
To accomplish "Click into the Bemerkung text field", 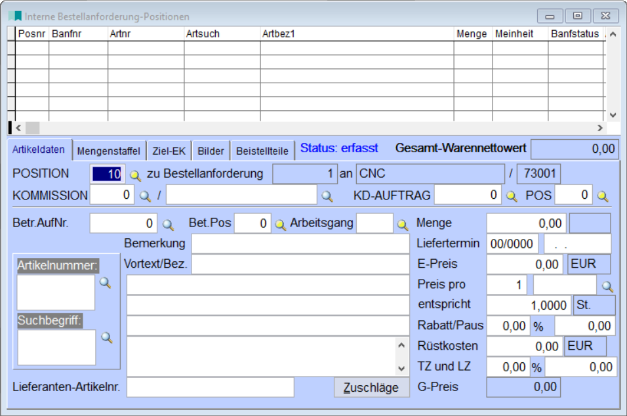I will point(300,244).
